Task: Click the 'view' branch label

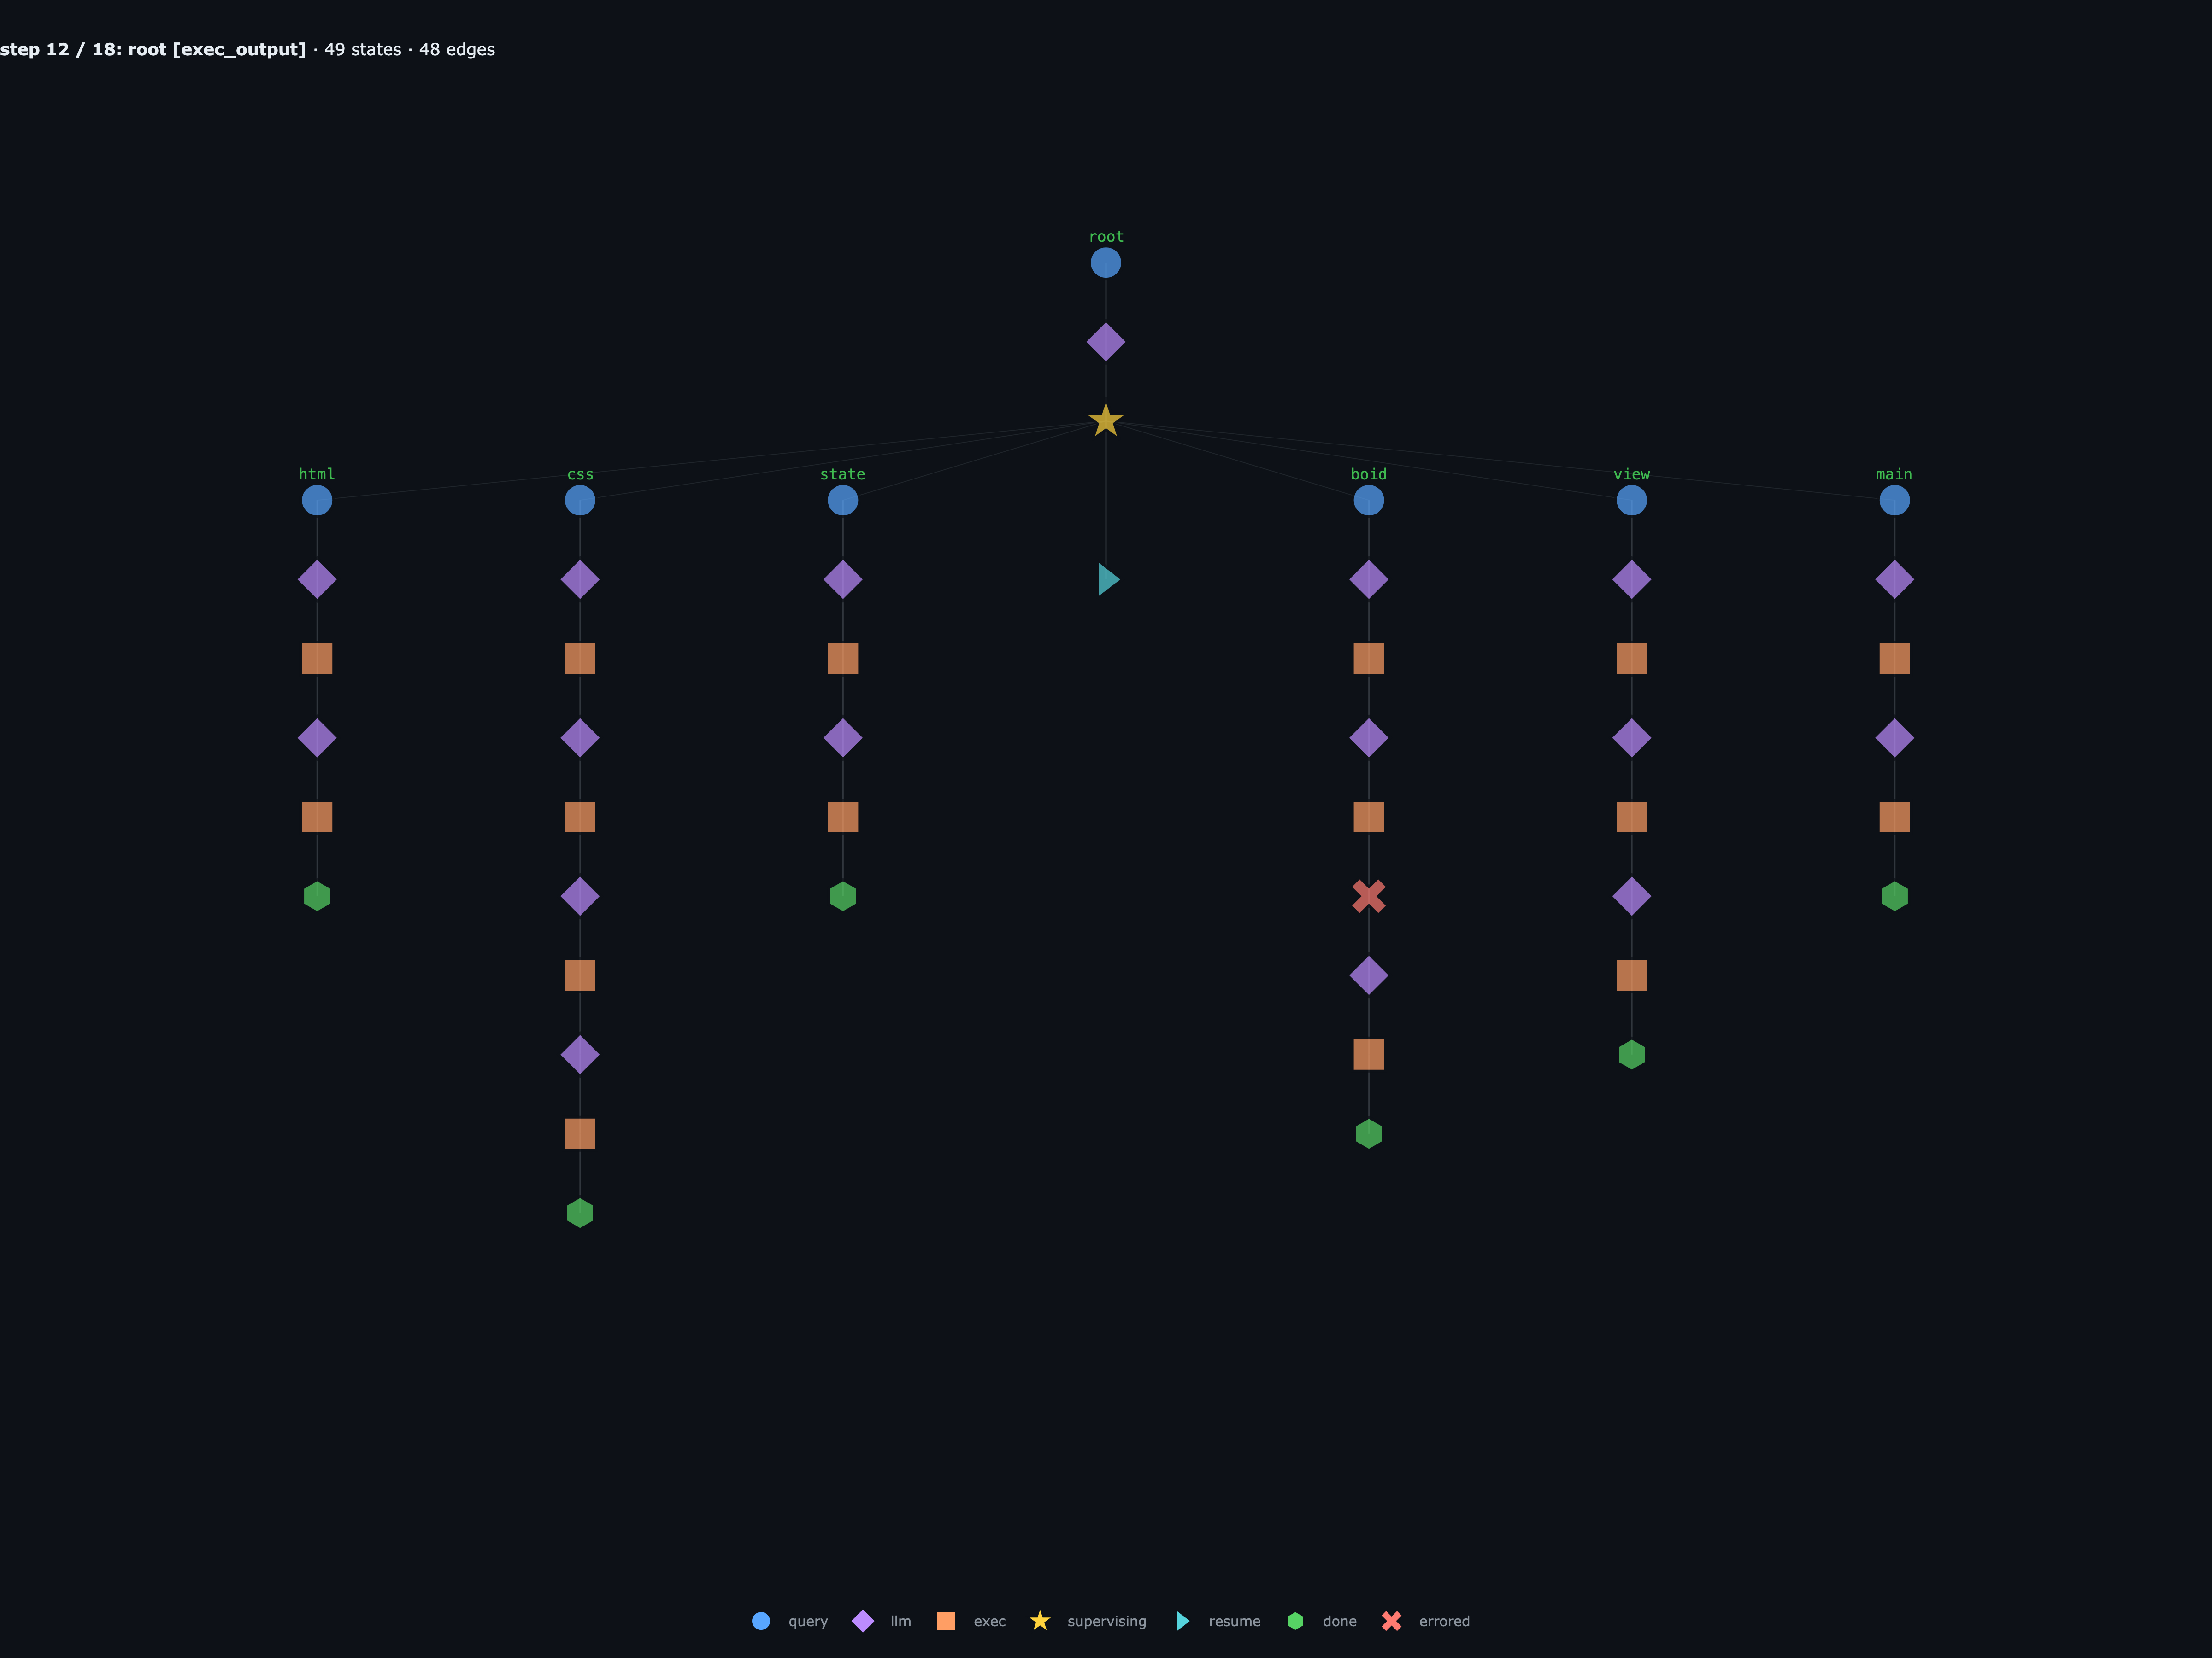Action: tap(1632, 474)
